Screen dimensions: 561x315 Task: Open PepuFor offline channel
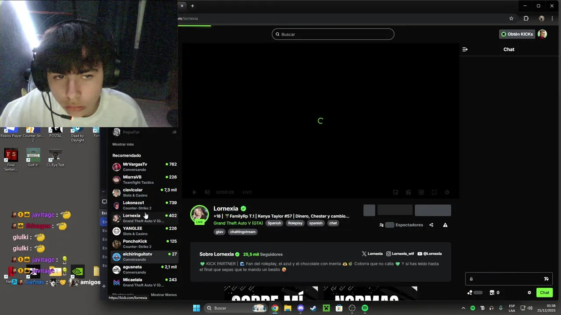point(144,132)
